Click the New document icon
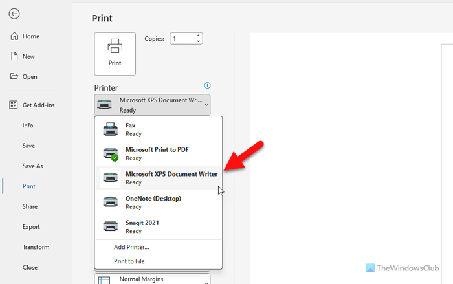The image size is (453, 284). pos(14,56)
